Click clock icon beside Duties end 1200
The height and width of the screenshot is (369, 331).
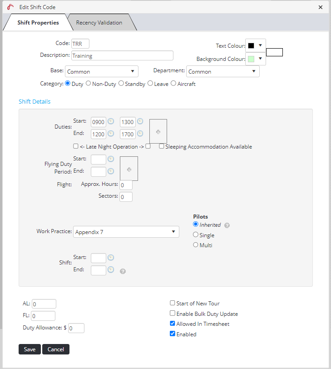pyautogui.click(x=111, y=134)
